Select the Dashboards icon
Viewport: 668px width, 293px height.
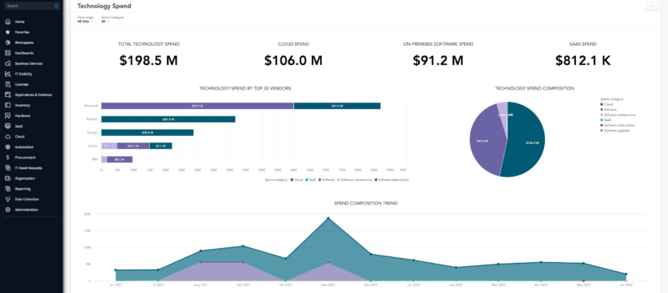pos(7,53)
